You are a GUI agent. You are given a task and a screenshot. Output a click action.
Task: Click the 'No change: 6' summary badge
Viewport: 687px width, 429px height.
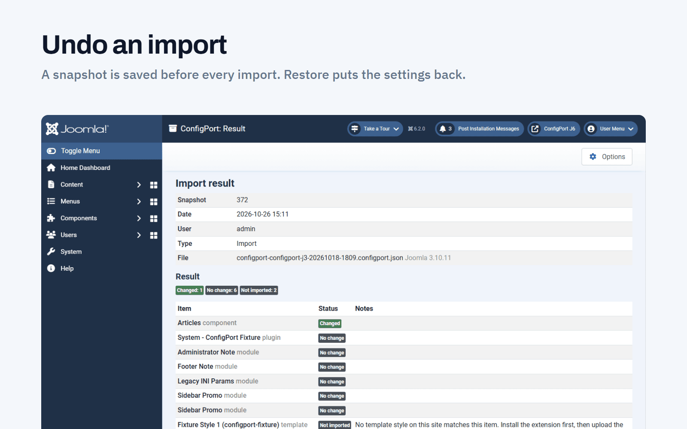click(x=222, y=290)
